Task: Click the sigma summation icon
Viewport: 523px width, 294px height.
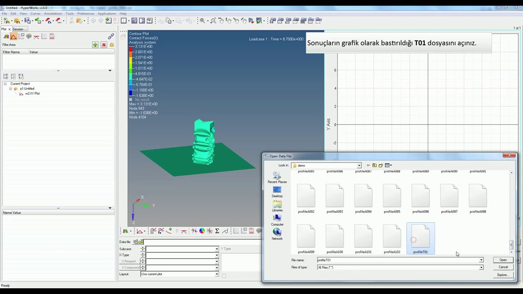Action: tap(217, 231)
